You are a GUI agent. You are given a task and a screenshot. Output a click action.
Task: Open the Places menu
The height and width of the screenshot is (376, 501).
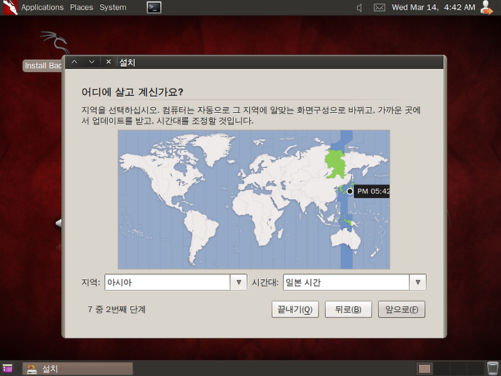[81, 8]
